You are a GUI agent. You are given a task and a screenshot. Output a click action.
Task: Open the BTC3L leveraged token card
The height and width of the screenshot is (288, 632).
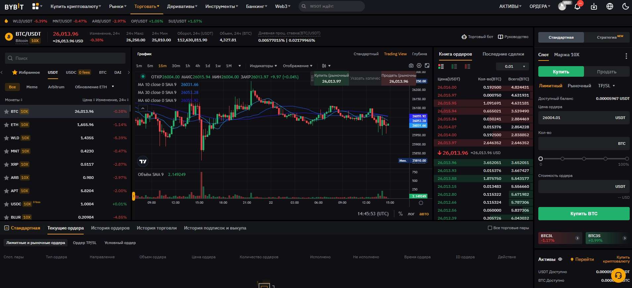[560, 238]
